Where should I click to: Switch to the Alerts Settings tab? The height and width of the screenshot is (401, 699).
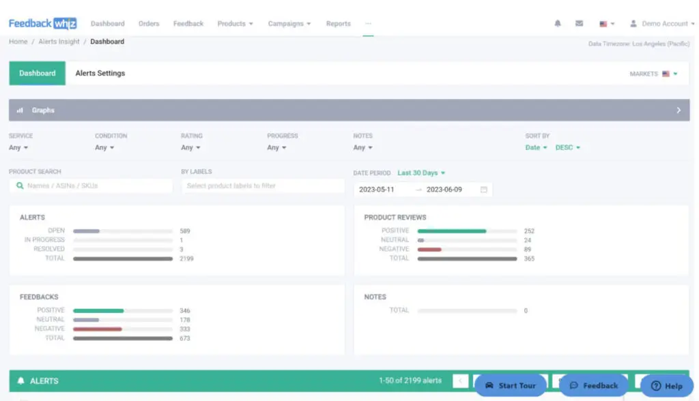(100, 74)
